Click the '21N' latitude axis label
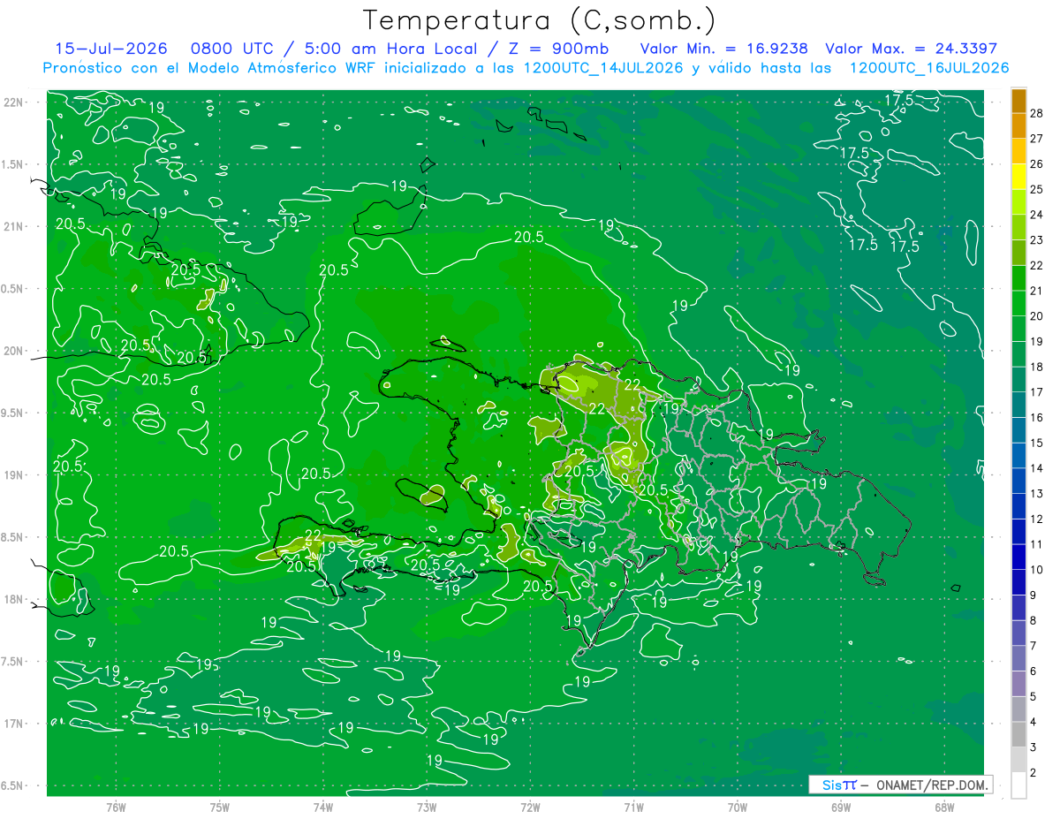 [13, 226]
